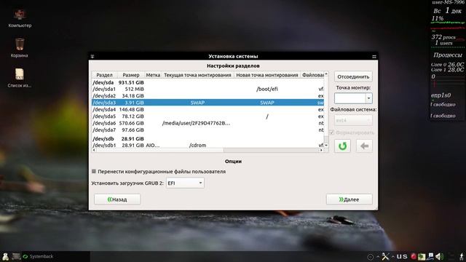Image resolution: width=466 pixels, height=262 pixels.
Task: Select the /dev/sda2 partition row
Action: click(208, 95)
